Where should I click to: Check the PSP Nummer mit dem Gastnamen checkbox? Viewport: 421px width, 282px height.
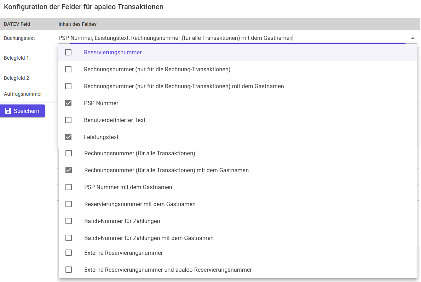[69, 187]
